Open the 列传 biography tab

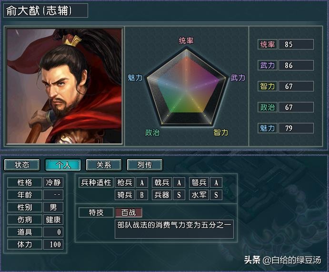[x=145, y=165]
